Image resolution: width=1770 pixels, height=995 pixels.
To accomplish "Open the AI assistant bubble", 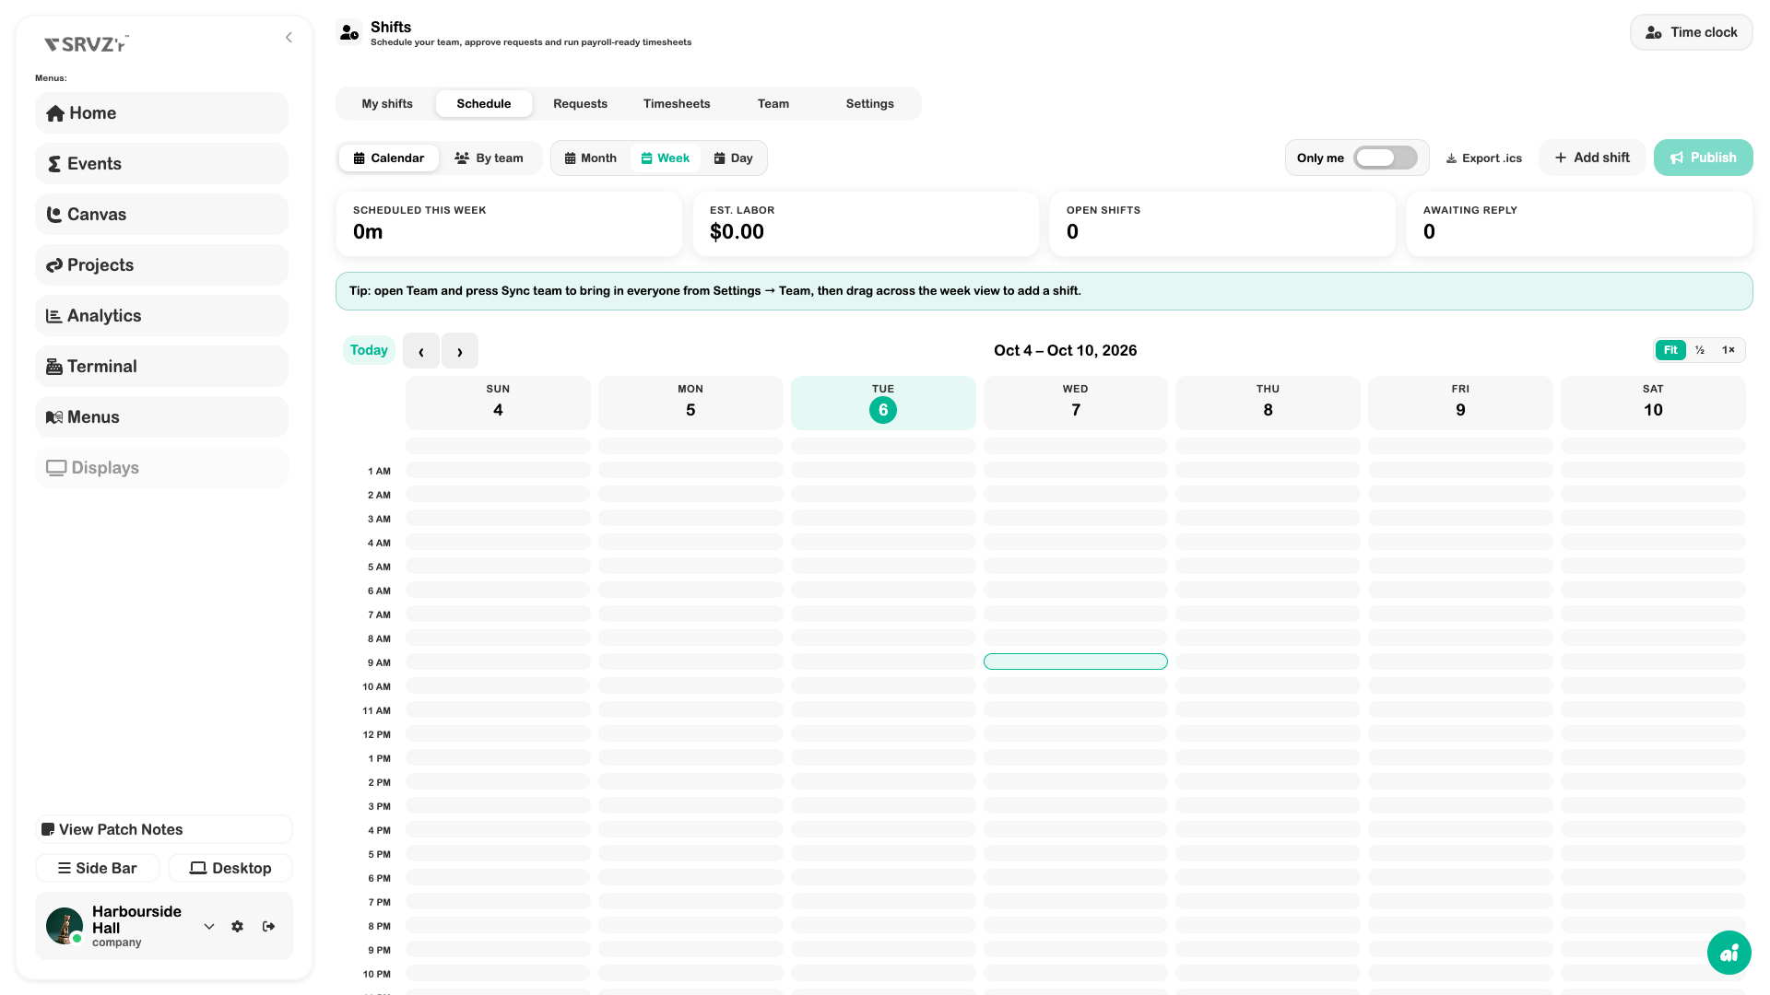I will (x=1729, y=953).
